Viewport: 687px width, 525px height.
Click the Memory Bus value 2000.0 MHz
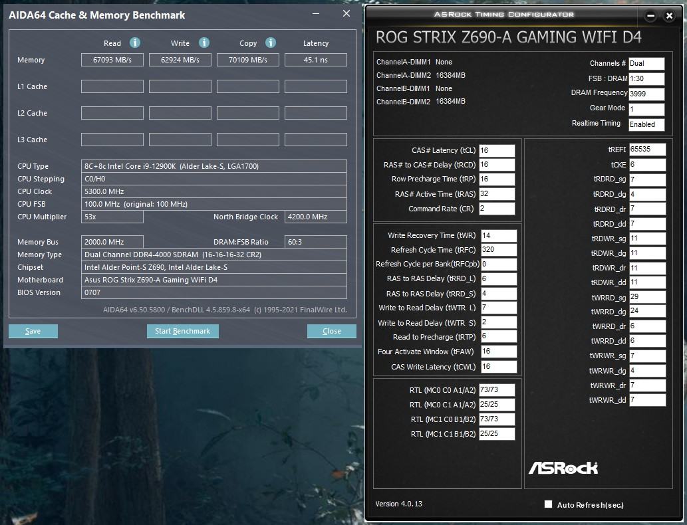(112, 242)
